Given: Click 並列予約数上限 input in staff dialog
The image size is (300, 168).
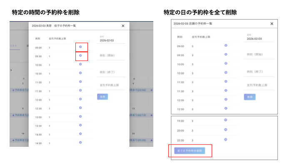Looking at the screenshot, I should click(112, 85).
